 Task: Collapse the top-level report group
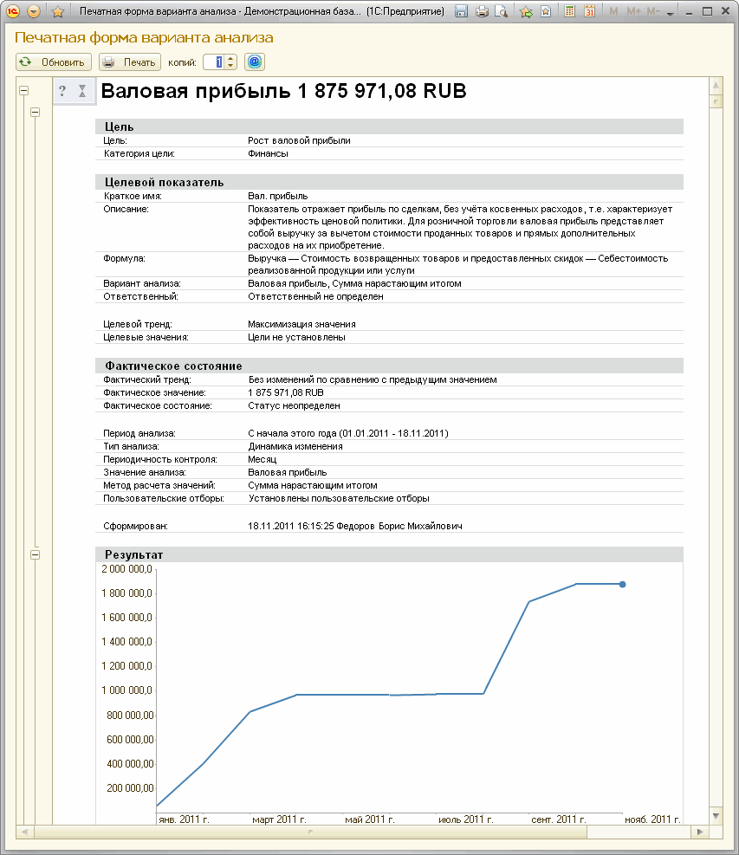(x=23, y=90)
